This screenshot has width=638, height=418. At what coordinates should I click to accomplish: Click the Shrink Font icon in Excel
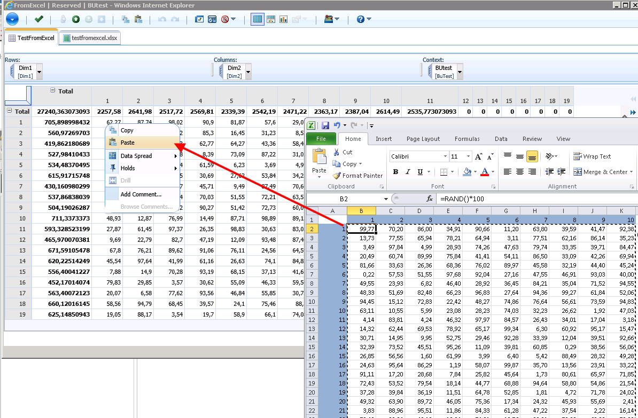click(491, 156)
